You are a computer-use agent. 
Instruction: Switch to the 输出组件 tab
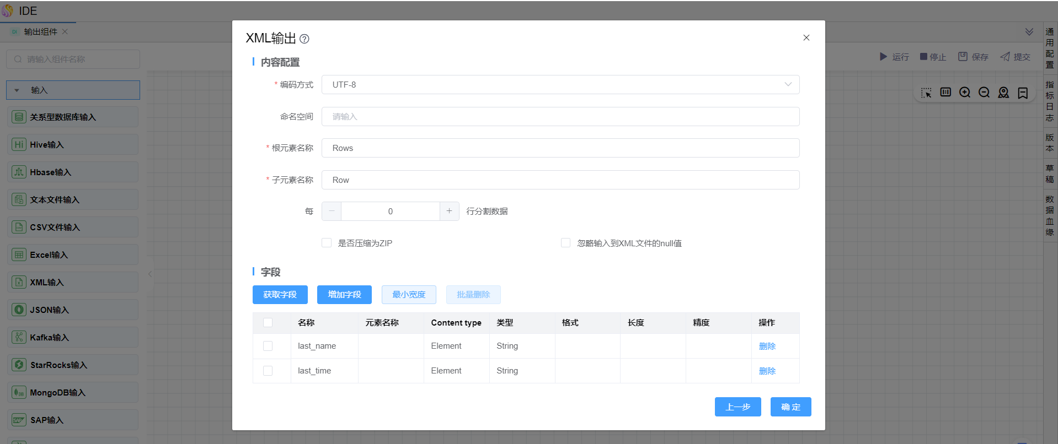click(x=40, y=32)
